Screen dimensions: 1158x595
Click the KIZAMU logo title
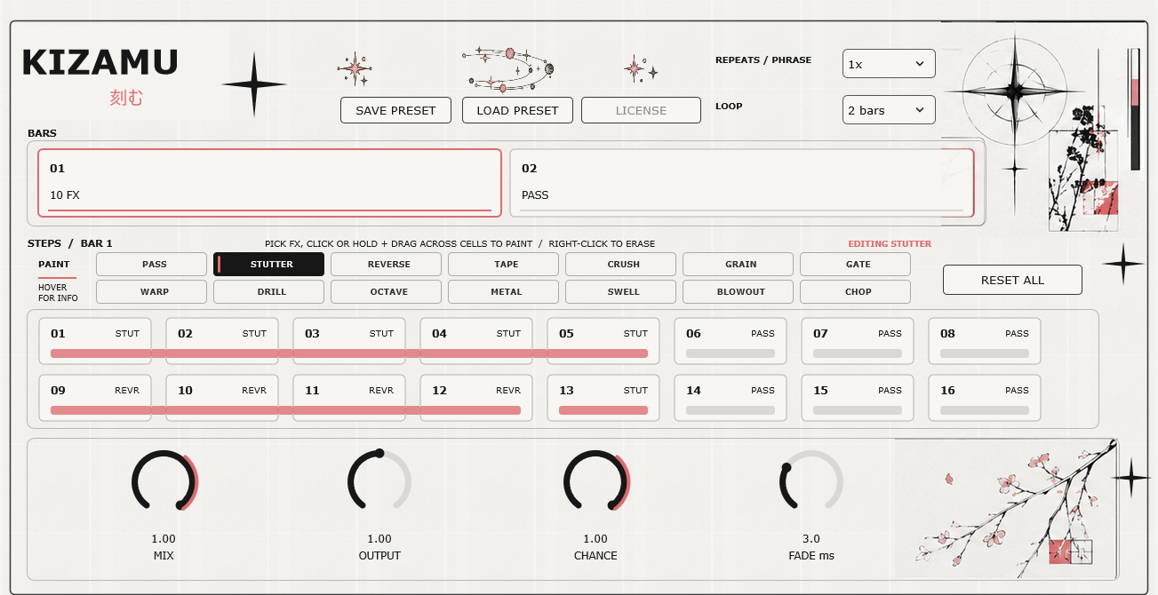pyautogui.click(x=100, y=63)
